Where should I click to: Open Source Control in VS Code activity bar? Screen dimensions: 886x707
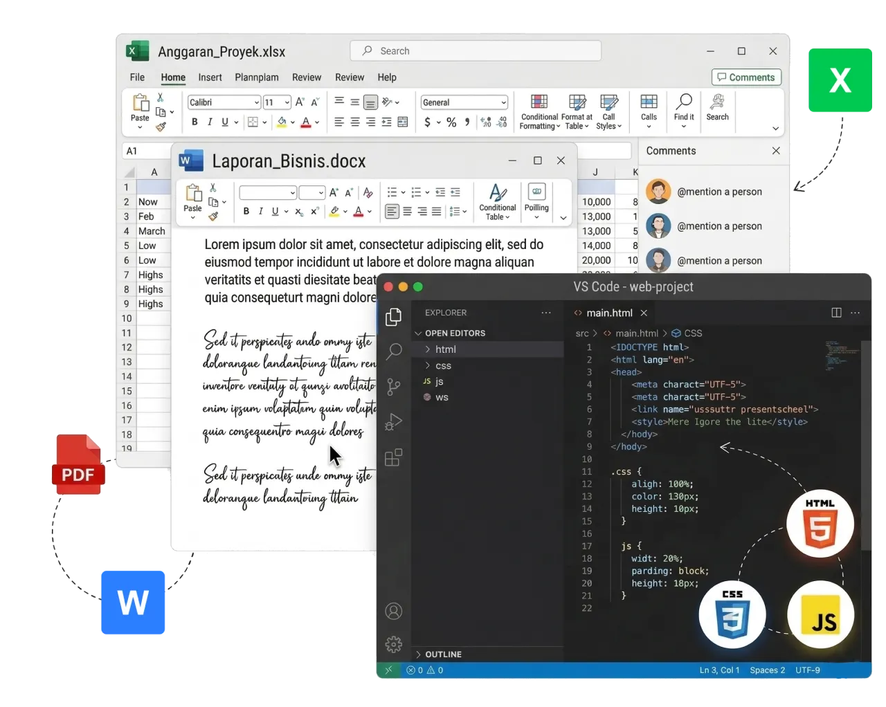(x=394, y=387)
